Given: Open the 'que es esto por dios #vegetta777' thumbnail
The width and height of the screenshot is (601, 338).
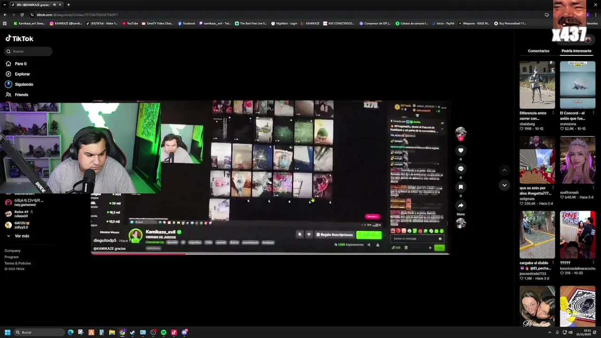Looking at the screenshot, I should [537, 160].
